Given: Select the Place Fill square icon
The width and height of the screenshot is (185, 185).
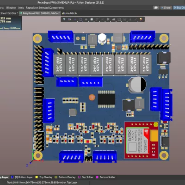Looking at the screenshot, I should click(x=119, y=19).
